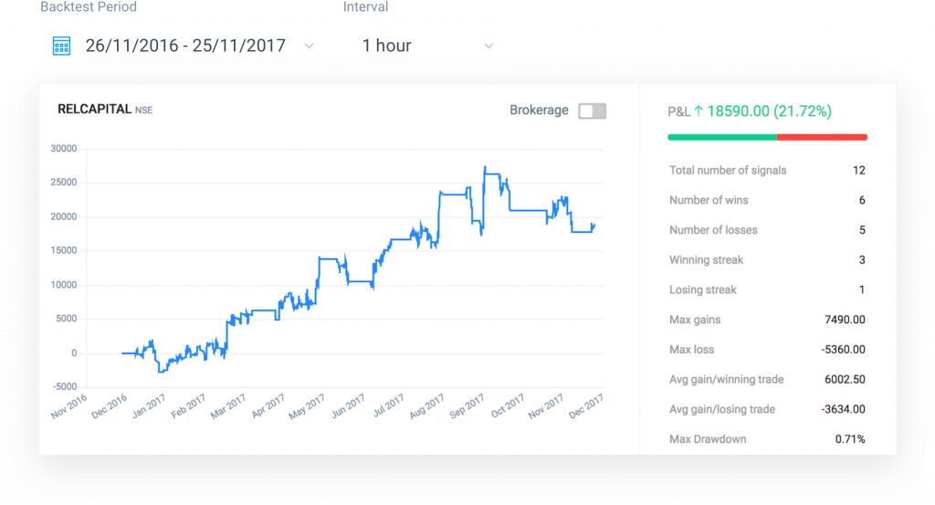Image resolution: width=935 pixels, height=505 pixels.
Task: Click the Avg gain/losing trade row
Action: (767, 409)
